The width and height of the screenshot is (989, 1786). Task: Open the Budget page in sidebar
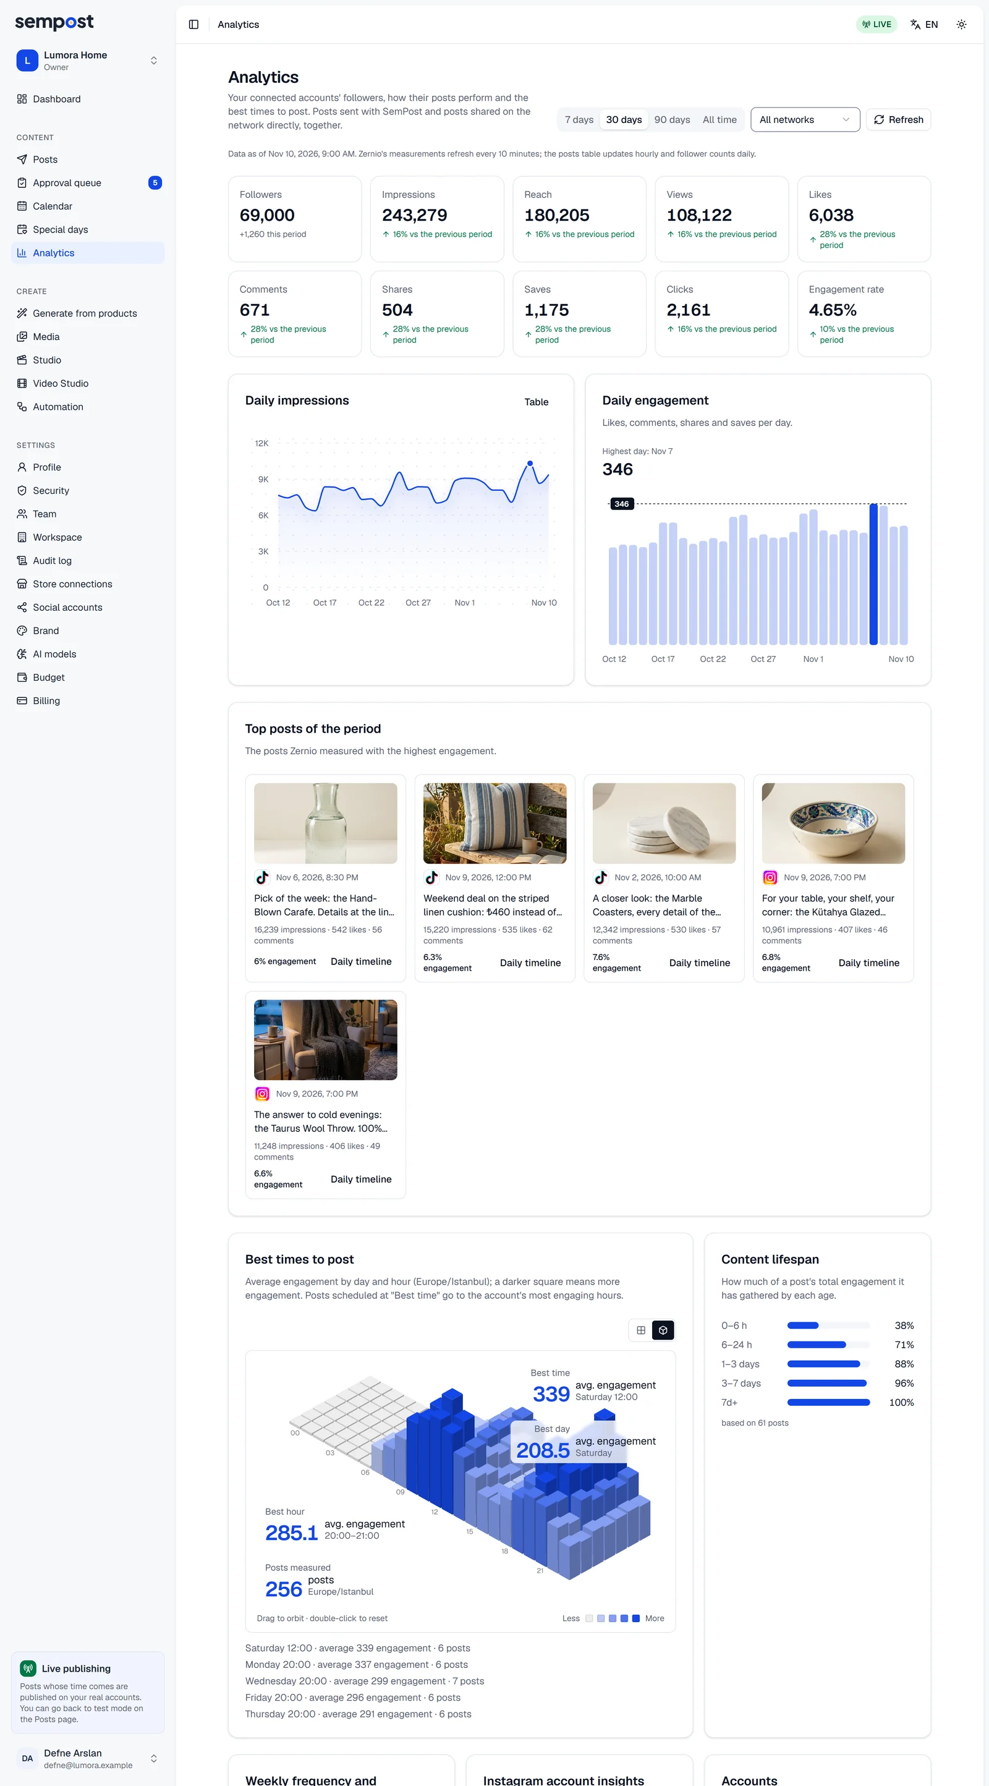pos(88,678)
